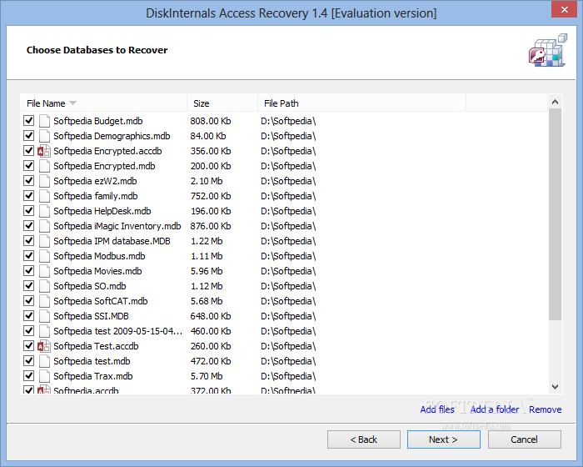Image resolution: width=583 pixels, height=467 pixels.
Task: Click the 2.10 Mb size value
Action: [x=207, y=181]
